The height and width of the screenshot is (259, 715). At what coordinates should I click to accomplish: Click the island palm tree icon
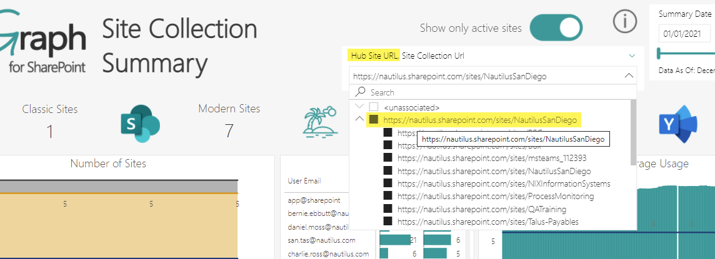click(320, 121)
